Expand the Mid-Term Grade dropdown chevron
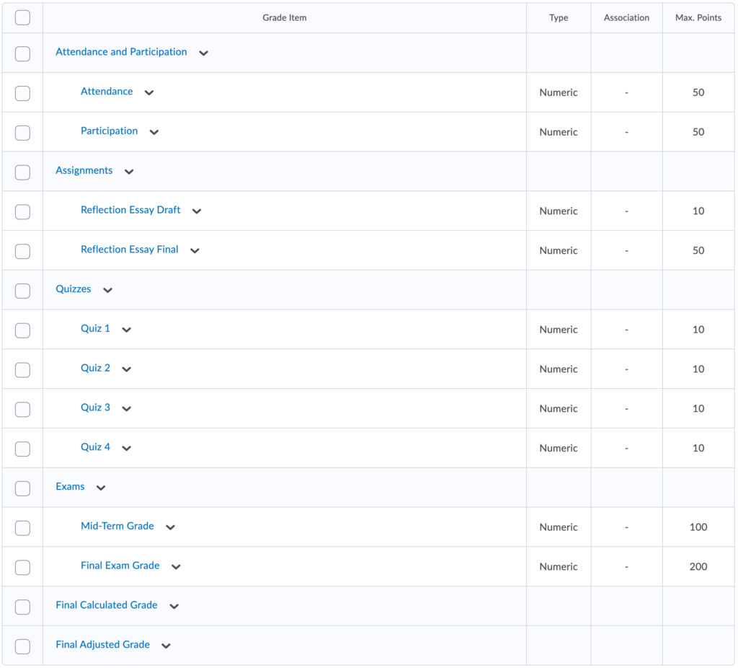Screen dimensions: 738x668 [x=170, y=527]
